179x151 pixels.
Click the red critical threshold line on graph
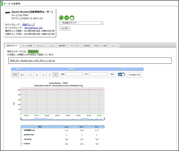click(62, 90)
